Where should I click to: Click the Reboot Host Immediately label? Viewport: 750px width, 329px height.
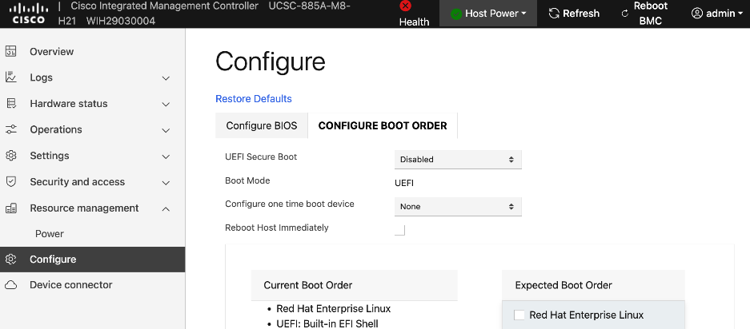[277, 228]
